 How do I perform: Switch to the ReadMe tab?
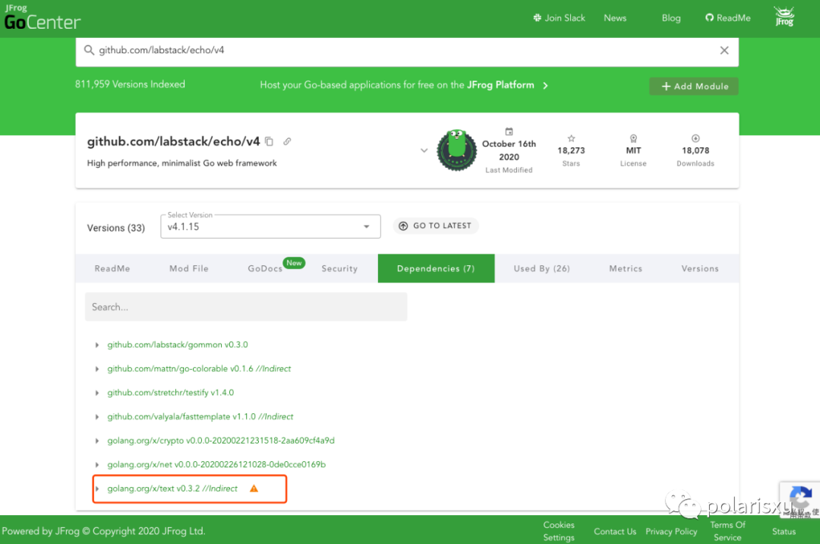112,268
